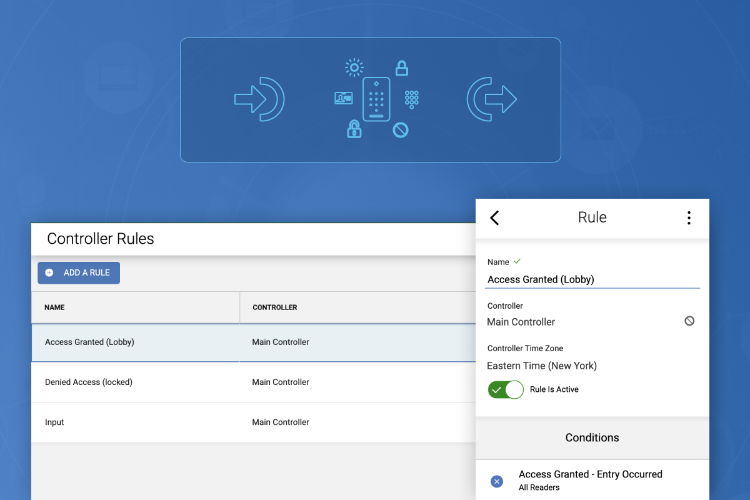
Task: Click the closed padlock icon in banner
Action: pos(401,68)
